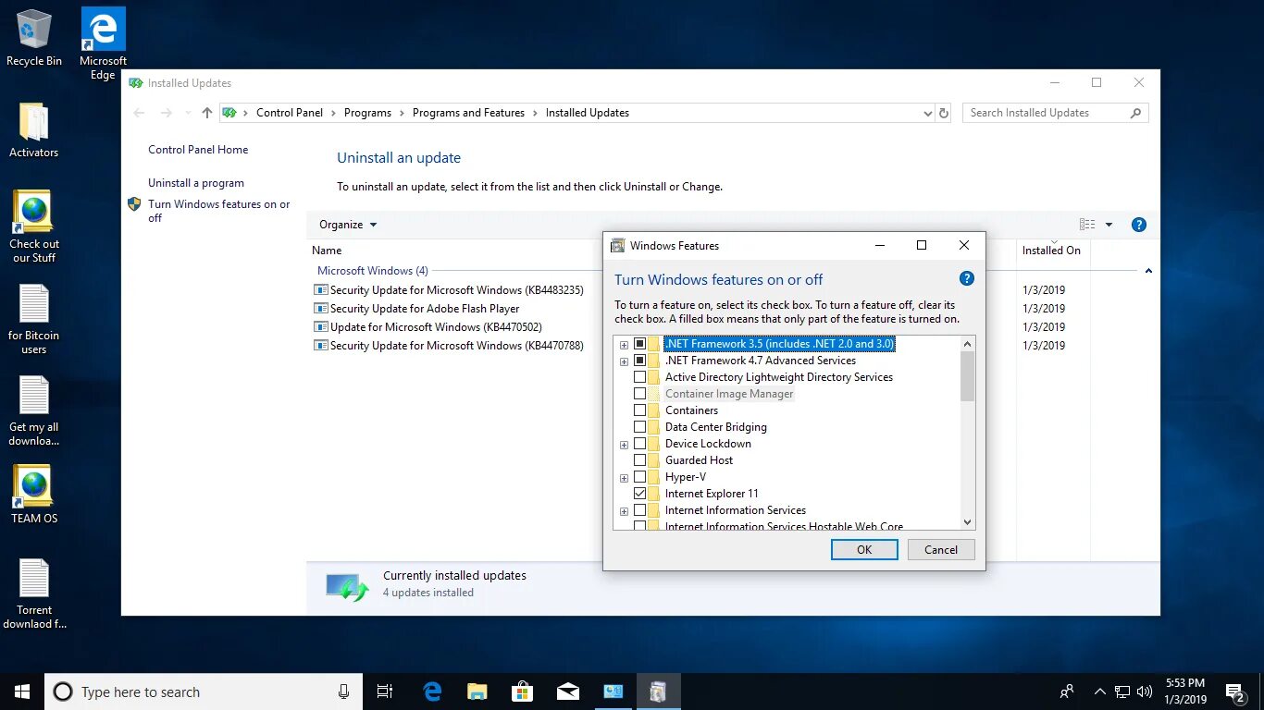Image resolution: width=1264 pixels, height=710 pixels.
Task: Open volume control tray icon
Action: point(1145,692)
